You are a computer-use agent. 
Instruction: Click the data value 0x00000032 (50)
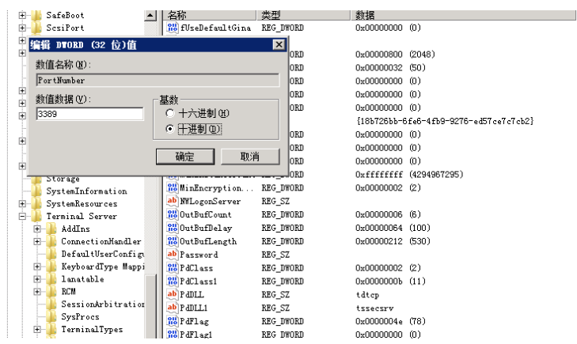pyautogui.click(x=390, y=68)
